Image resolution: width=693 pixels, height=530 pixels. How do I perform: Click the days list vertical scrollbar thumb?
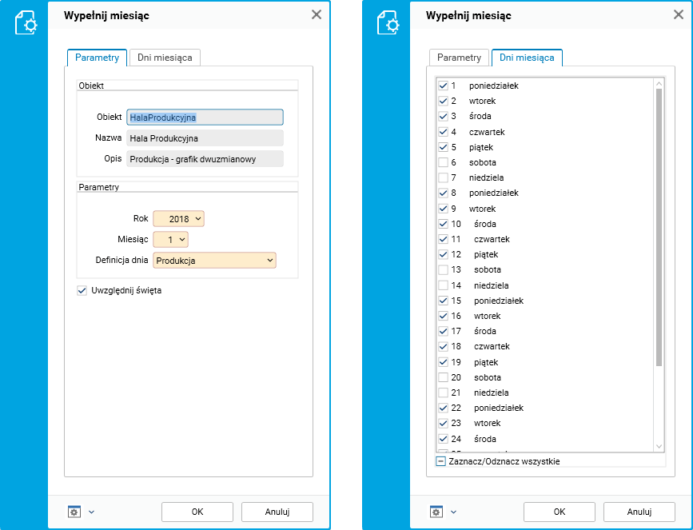(x=659, y=227)
